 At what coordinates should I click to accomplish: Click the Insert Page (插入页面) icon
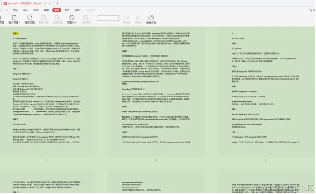coord(14,17)
